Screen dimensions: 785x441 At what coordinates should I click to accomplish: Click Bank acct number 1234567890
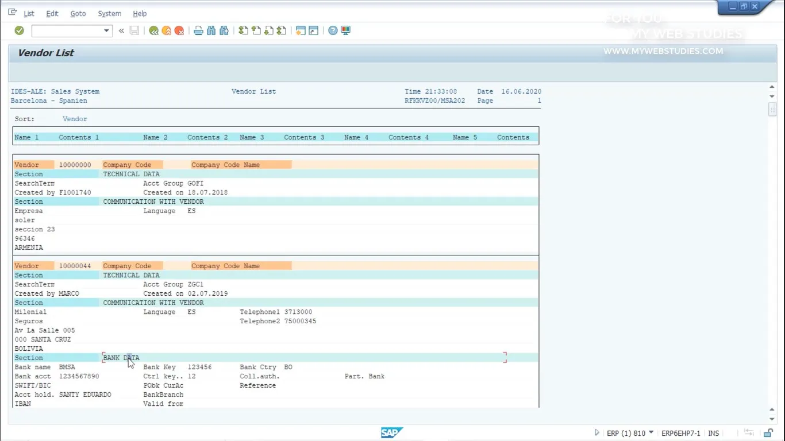[x=79, y=376]
